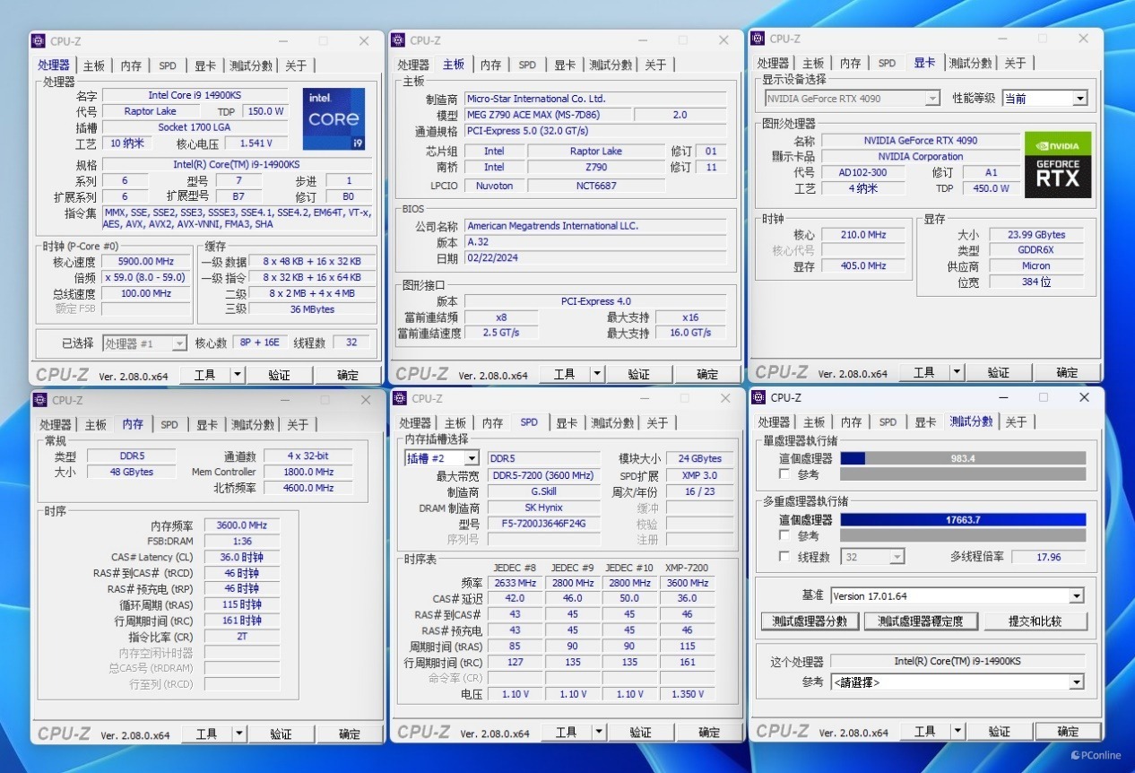Click the NVIDIA GeForce RTX logo
1135x773 pixels.
tap(1058, 165)
